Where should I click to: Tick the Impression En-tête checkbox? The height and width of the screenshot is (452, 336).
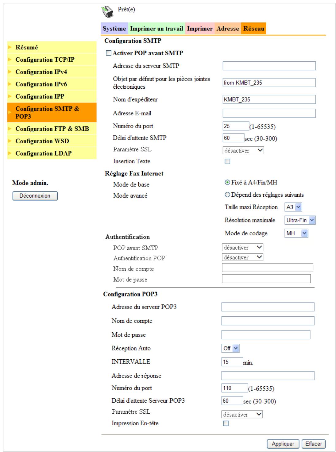coord(226,423)
